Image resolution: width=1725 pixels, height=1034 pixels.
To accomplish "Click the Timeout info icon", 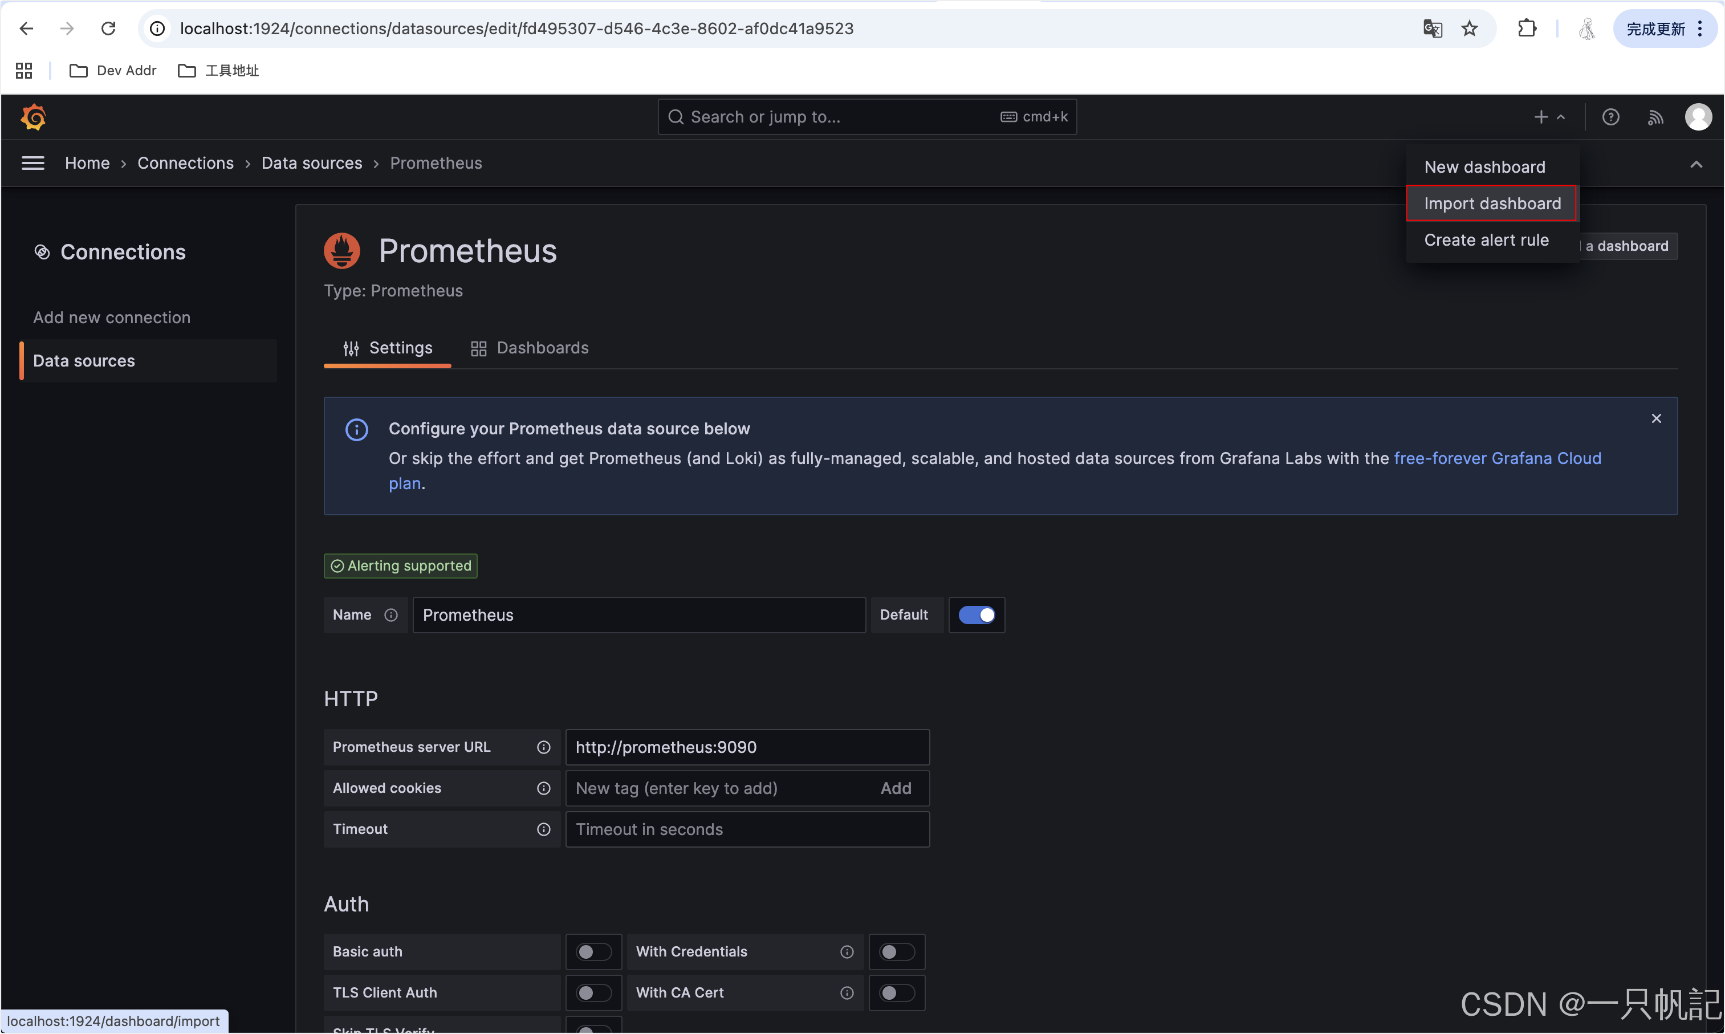I will (543, 829).
